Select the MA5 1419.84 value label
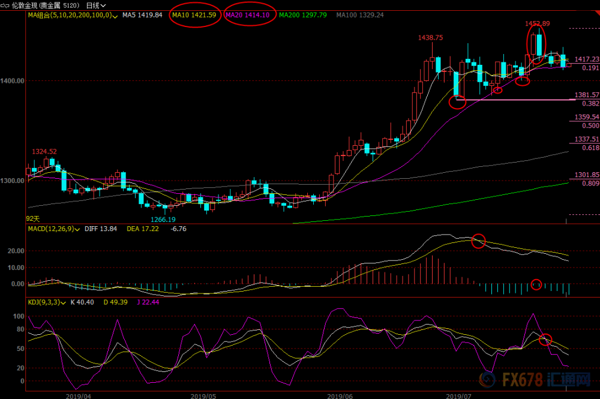 click(142, 15)
